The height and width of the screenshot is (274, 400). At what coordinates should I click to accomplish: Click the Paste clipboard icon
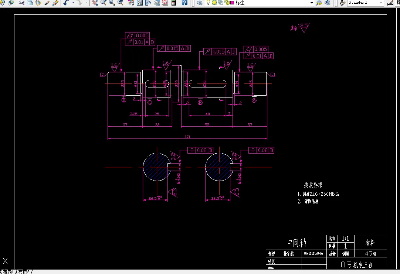click(38, 3)
